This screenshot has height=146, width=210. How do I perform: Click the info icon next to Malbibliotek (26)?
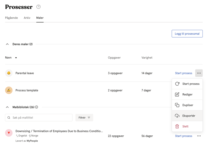pyautogui.click(x=37, y=107)
